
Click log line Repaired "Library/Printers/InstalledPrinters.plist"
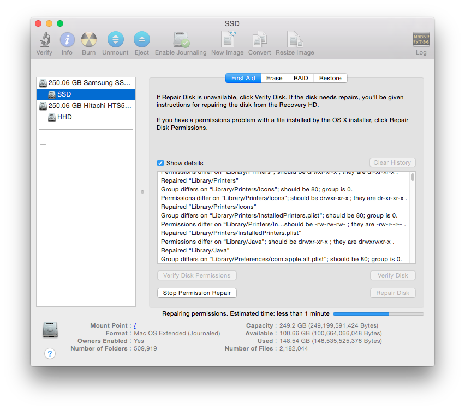231,233
